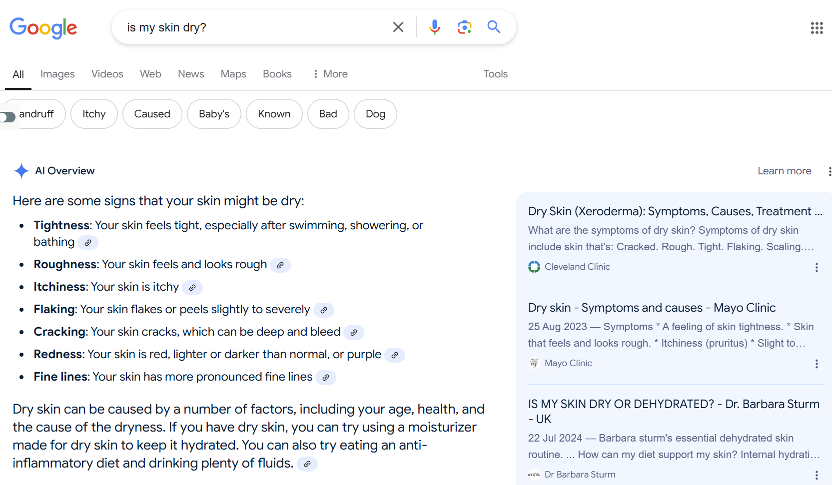832x485 pixels.
Task: Click in the search query field
Action: (255, 27)
